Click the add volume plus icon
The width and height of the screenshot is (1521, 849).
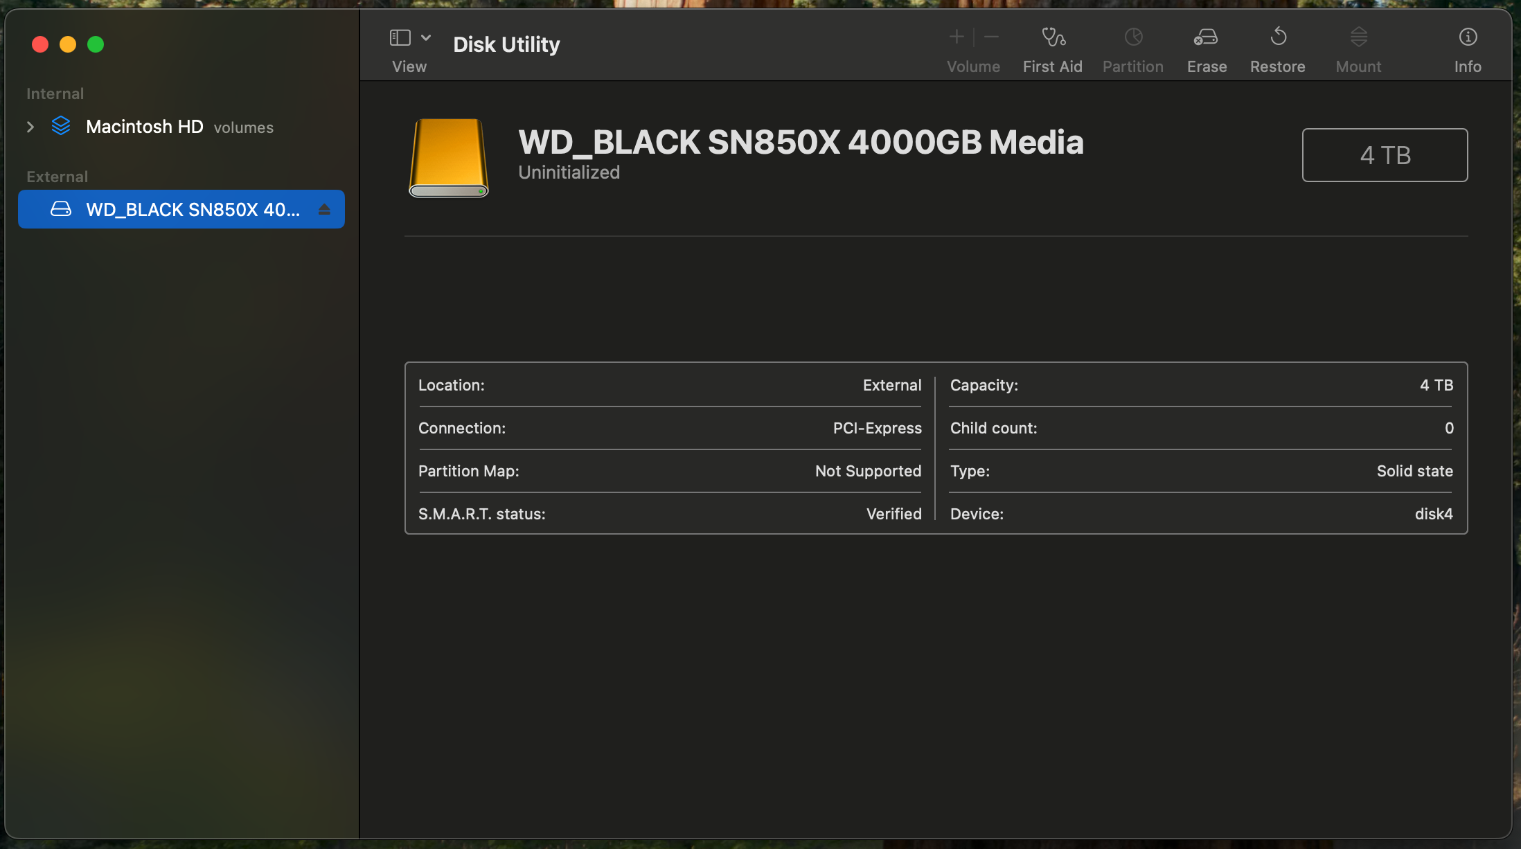tap(957, 37)
